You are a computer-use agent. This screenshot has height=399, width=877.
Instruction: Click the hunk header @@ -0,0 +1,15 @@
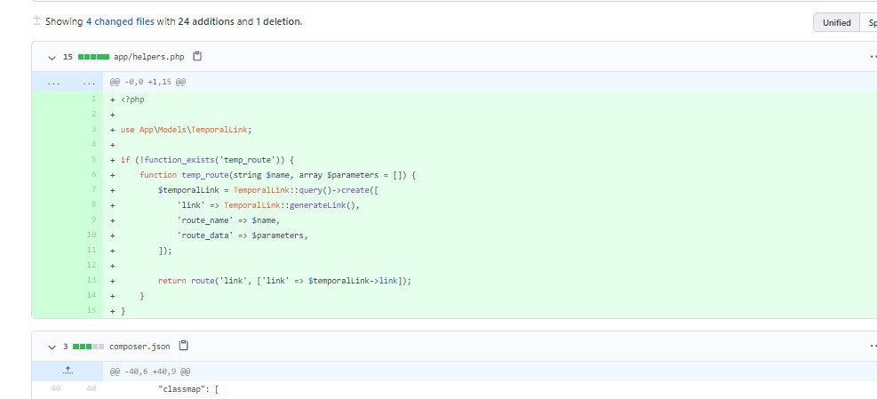(147, 82)
